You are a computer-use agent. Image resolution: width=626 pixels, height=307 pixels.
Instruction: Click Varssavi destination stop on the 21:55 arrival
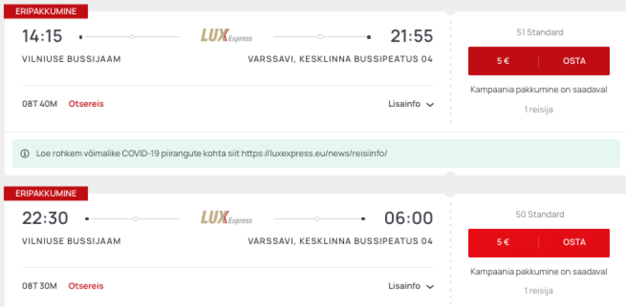[340, 59]
